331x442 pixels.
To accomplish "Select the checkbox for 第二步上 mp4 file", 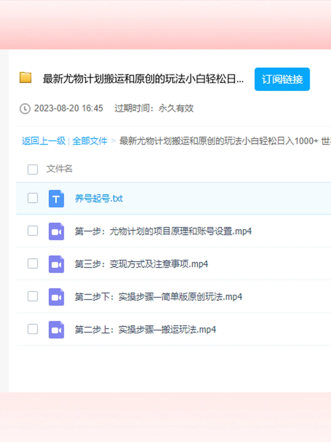I will 33,329.
